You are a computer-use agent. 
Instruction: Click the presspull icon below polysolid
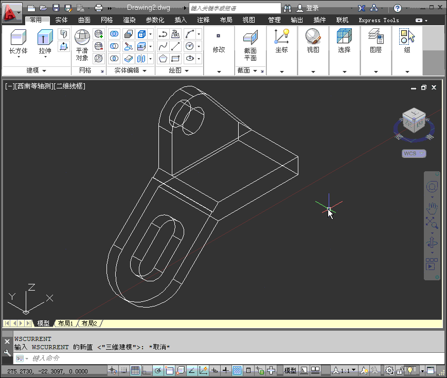pyautogui.click(x=64, y=46)
